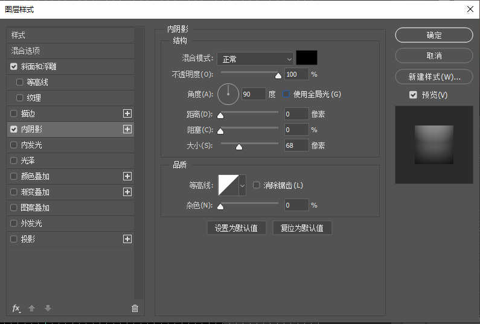Click the contour curve thumbnail
The image size is (480, 324).
(x=228, y=185)
